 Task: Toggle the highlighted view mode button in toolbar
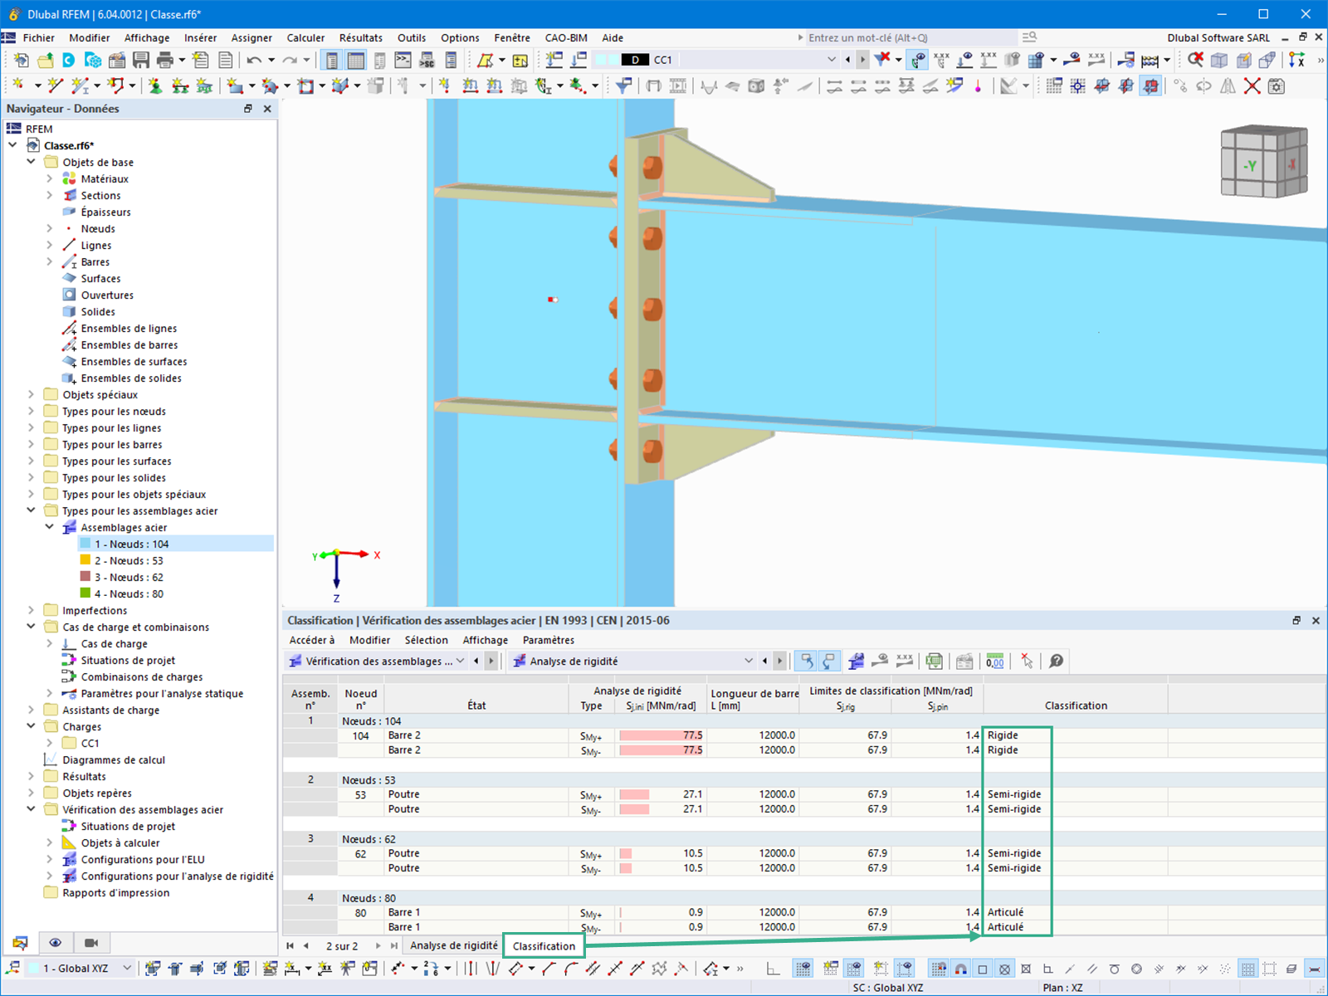point(1150,85)
